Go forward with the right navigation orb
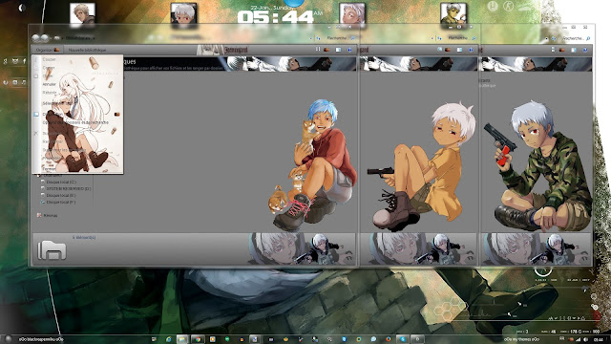The height and width of the screenshot is (344, 611). pyautogui.click(x=45, y=38)
